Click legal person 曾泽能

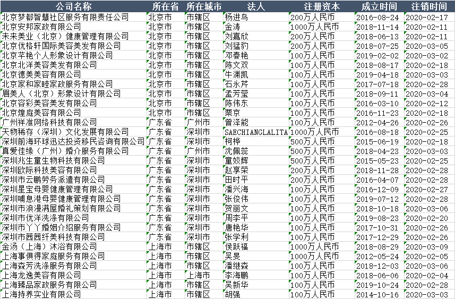[256, 122]
